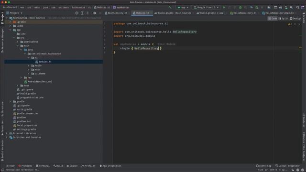Screen dimensions: 306x172
Task: Expand External Libraries node
Action: (6, 133)
